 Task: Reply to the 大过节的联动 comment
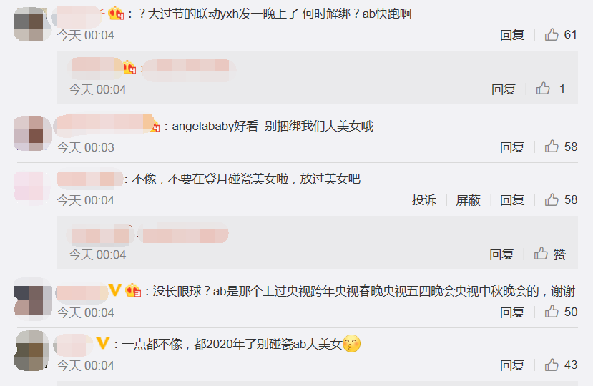pos(512,35)
